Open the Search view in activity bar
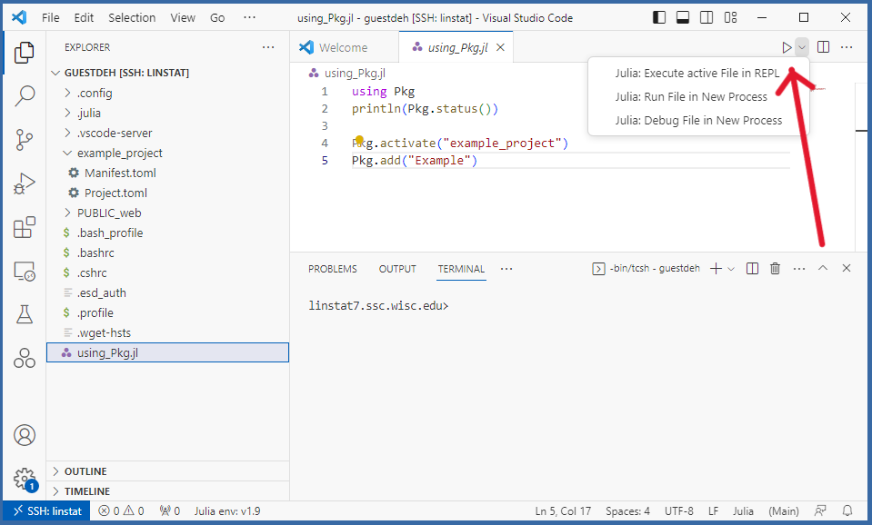 [25, 95]
